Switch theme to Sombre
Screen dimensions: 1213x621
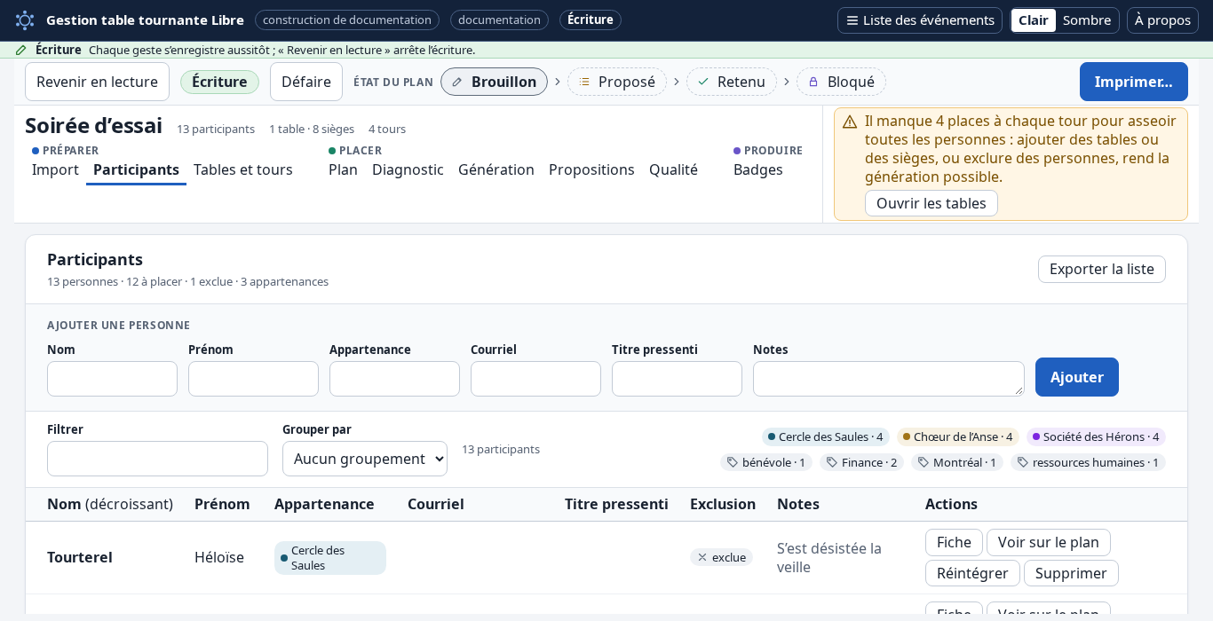[1087, 20]
